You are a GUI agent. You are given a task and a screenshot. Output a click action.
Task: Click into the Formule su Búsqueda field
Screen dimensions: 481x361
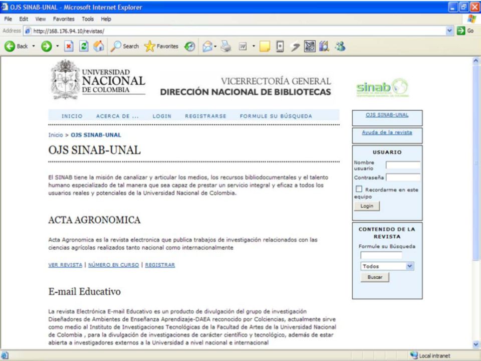point(381,255)
